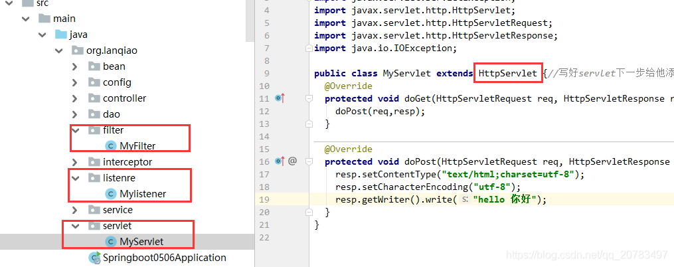Click the MyFilter class icon
This screenshot has width=674, height=267.
pos(111,146)
